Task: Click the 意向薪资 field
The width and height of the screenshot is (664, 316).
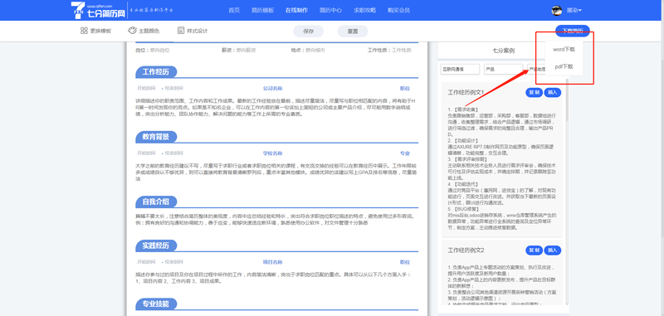Action: click(x=246, y=50)
